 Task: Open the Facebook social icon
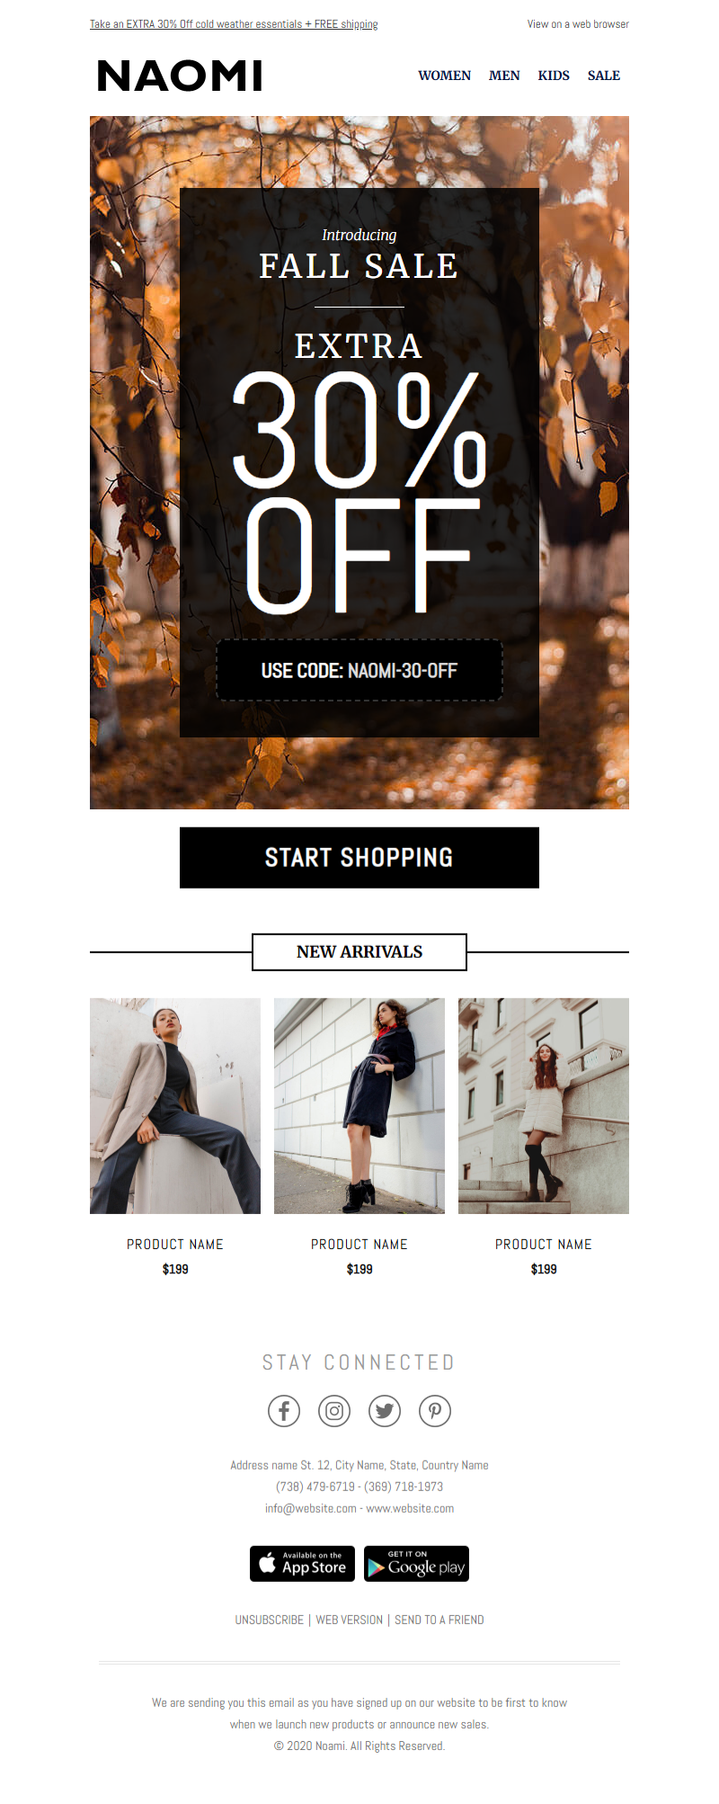(x=284, y=1411)
